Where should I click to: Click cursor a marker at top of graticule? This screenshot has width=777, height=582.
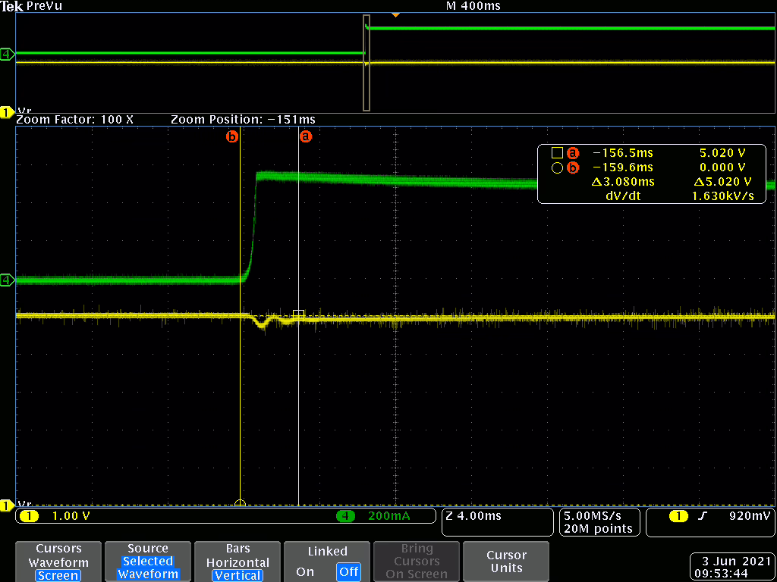pos(306,137)
